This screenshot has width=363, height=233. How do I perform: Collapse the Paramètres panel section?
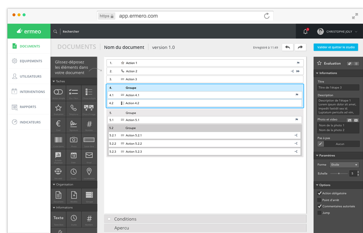[x=317, y=156]
